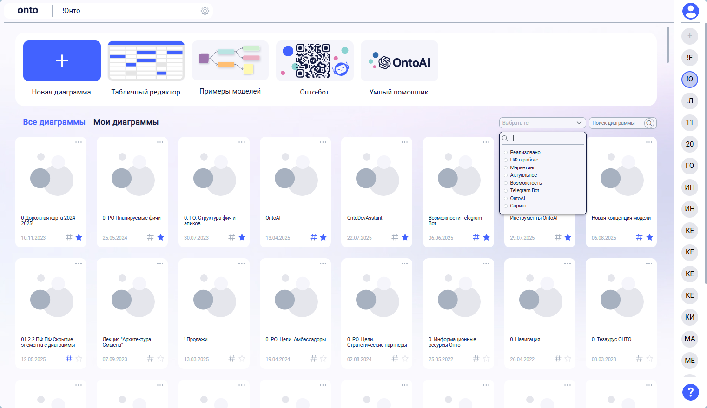The height and width of the screenshot is (408, 707).
Task: Select the Актуальное tag option
Action: [523, 175]
